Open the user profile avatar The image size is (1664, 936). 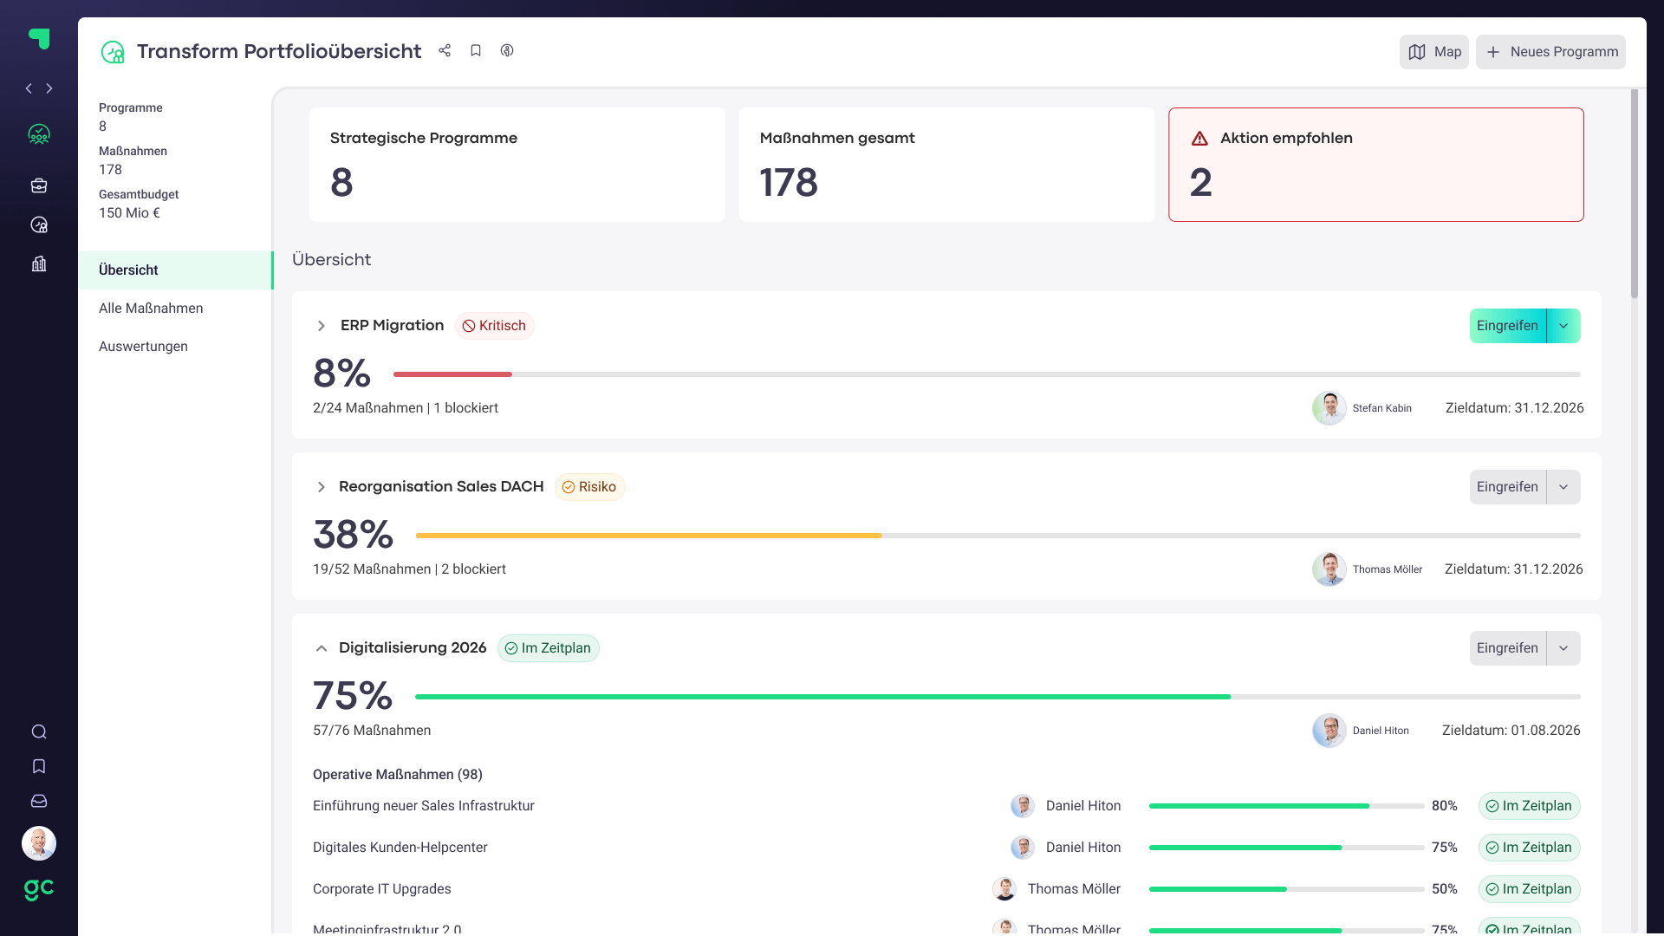(x=39, y=843)
